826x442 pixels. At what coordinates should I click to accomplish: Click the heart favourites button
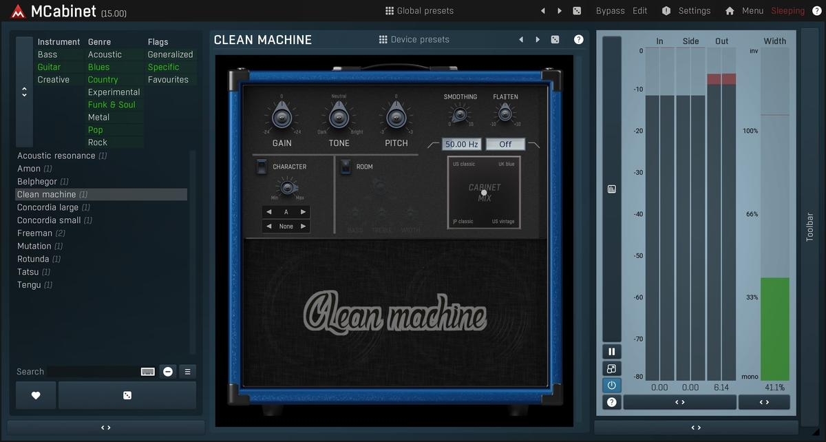(36, 395)
